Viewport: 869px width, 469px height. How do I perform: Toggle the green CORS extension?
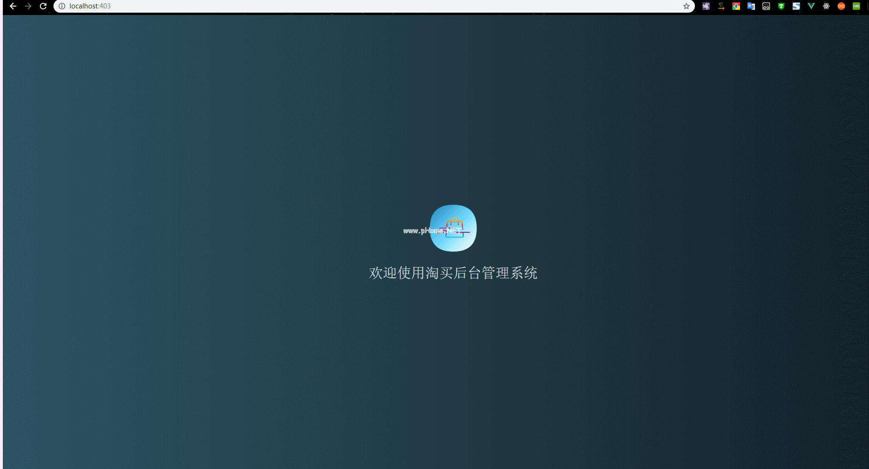pos(856,6)
